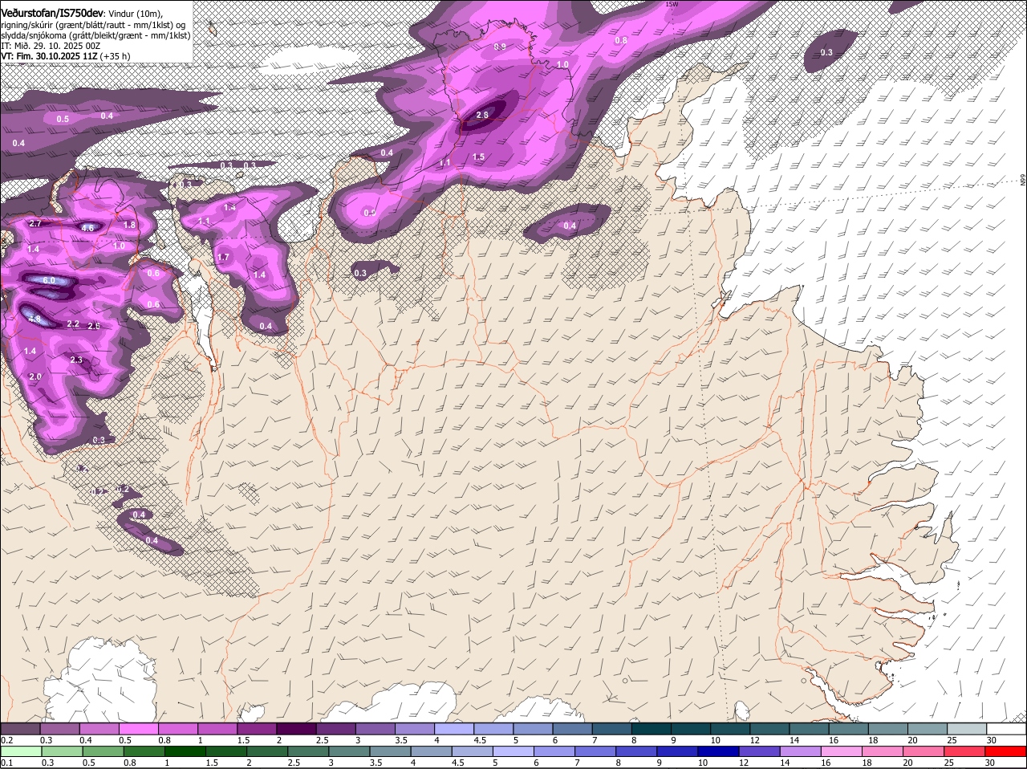This screenshot has height=769, width=1027.
Task: Click pale lavender snow legend swatch between 4 and 4.5
Action: (x=455, y=728)
